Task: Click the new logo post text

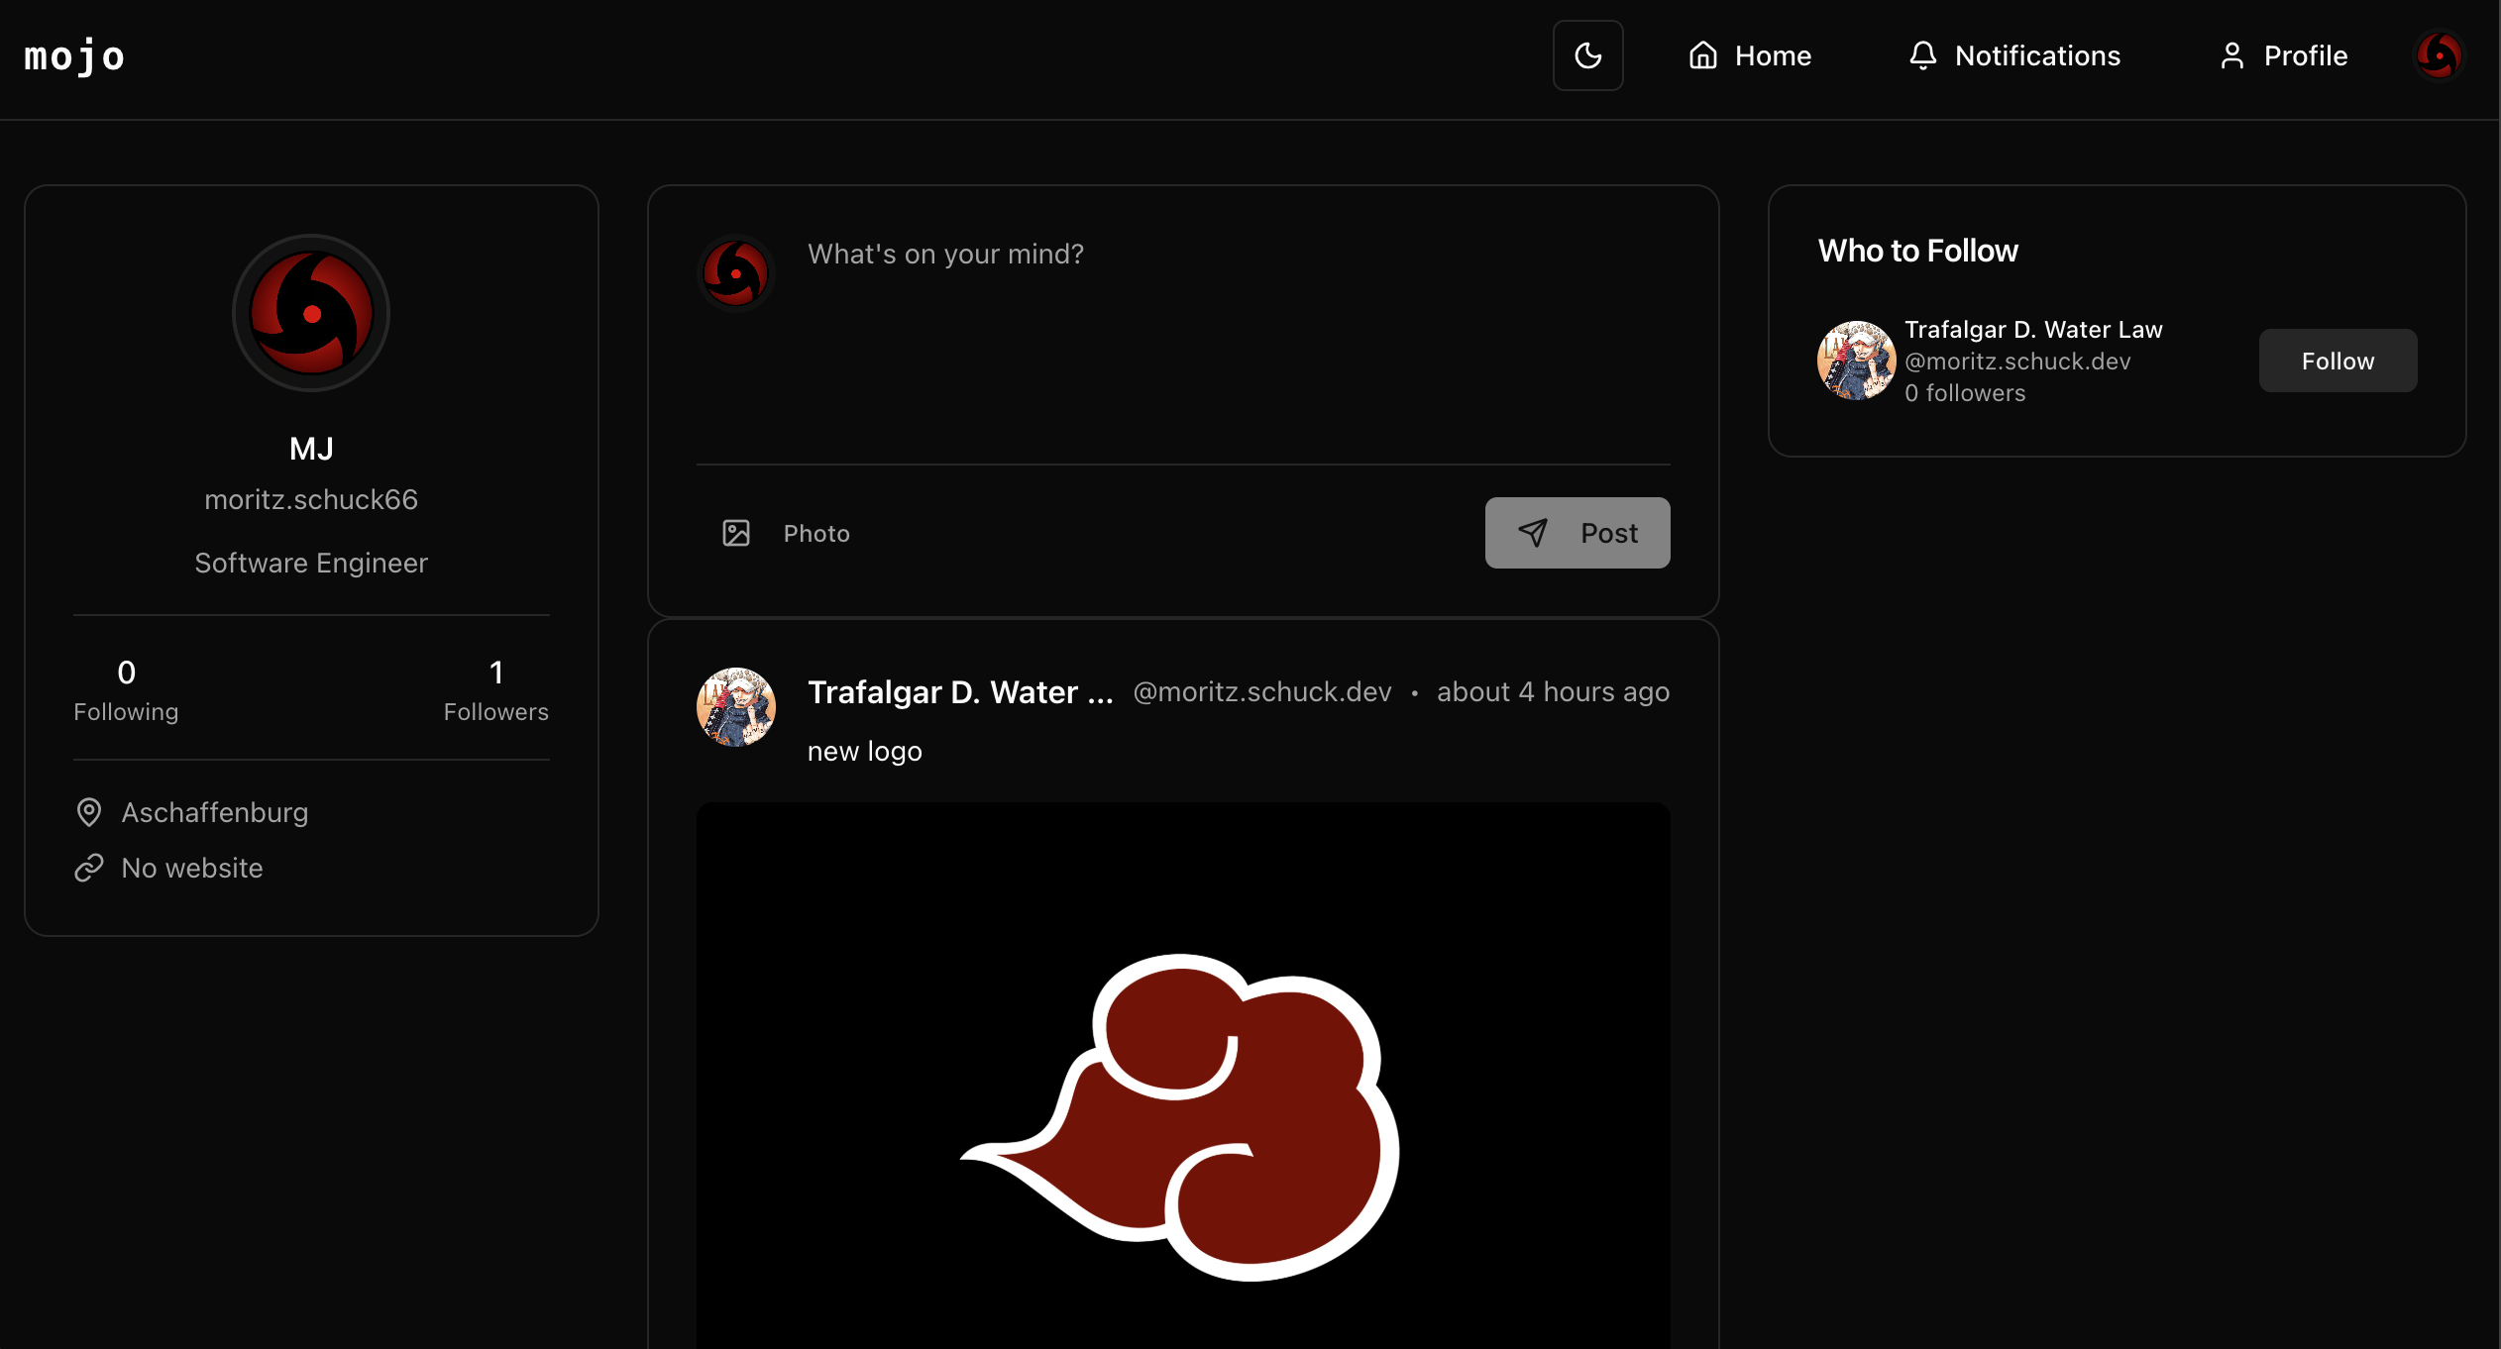Action: pos(865,751)
